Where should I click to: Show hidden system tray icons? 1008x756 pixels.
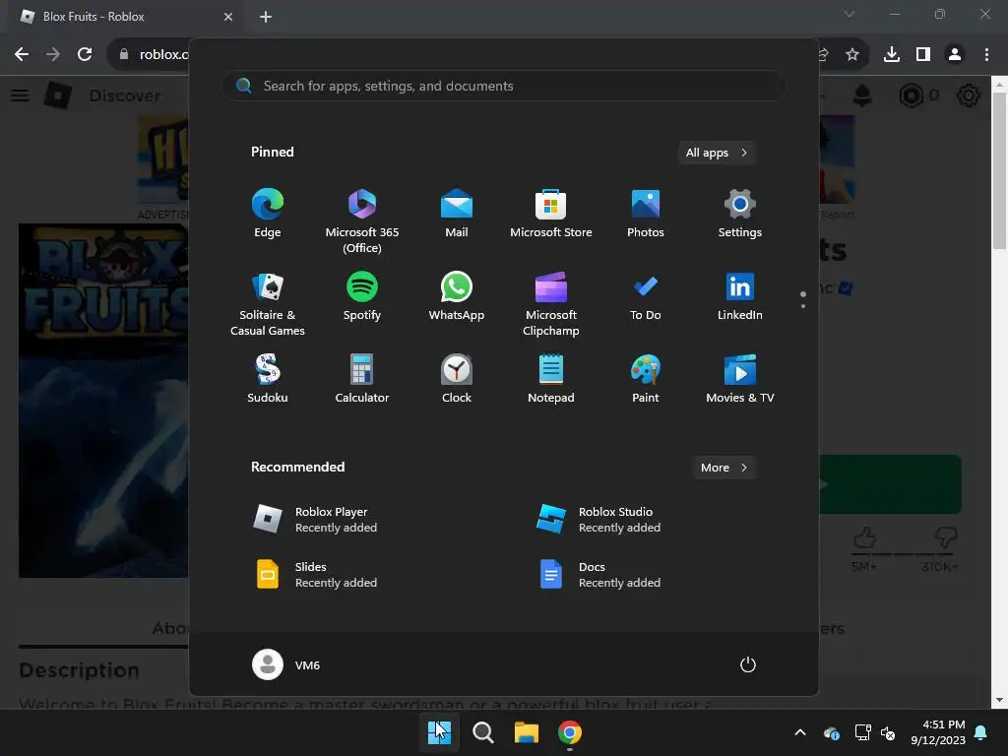[x=800, y=732]
